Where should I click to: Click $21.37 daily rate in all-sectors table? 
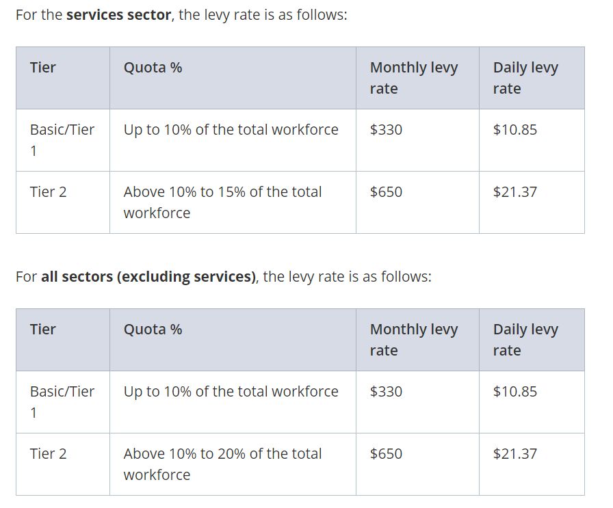(514, 454)
